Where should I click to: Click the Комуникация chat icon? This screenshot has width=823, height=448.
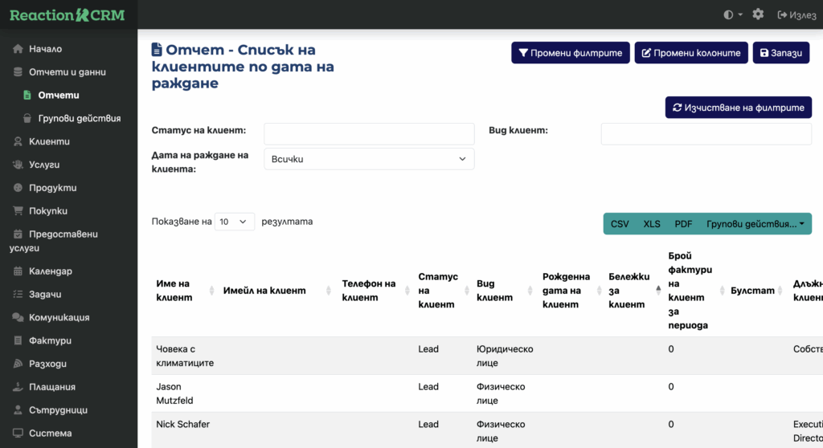pos(18,317)
